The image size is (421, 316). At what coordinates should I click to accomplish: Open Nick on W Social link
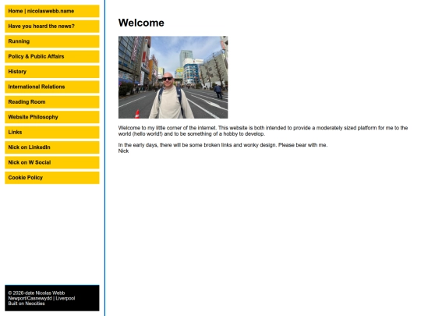(x=52, y=162)
